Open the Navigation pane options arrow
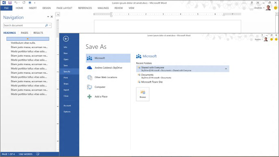 pos(48,17)
